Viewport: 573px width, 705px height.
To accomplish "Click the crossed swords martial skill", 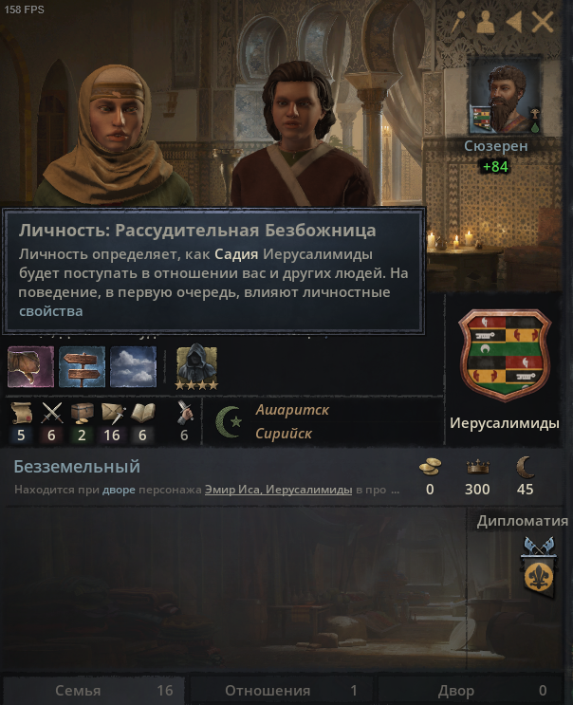I will (51, 413).
